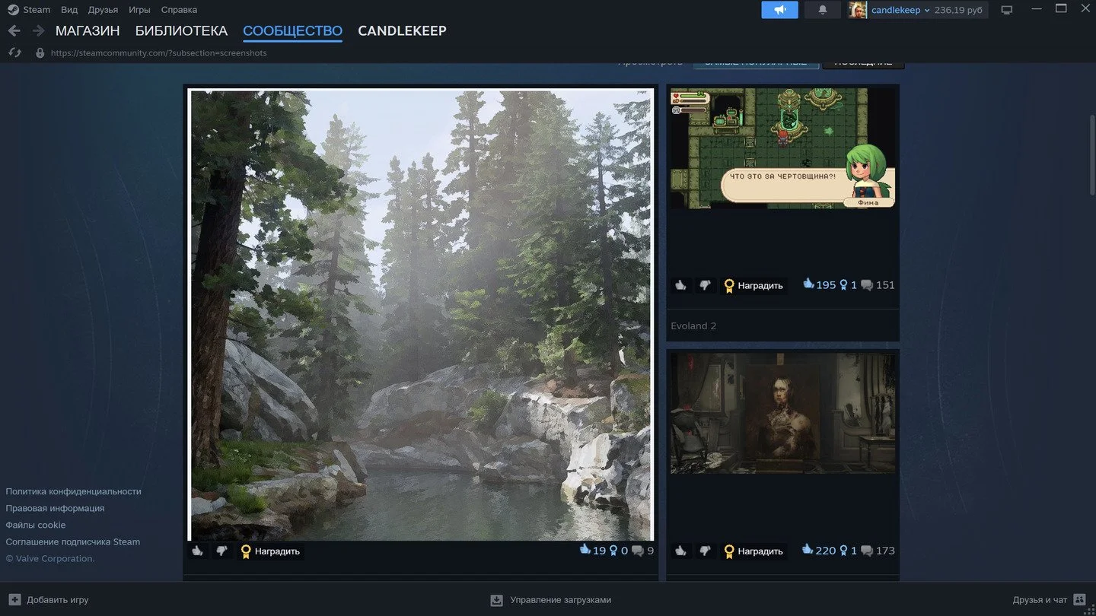Open notifications with the bell icon
This screenshot has height=616, width=1096.
click(823, 10)
